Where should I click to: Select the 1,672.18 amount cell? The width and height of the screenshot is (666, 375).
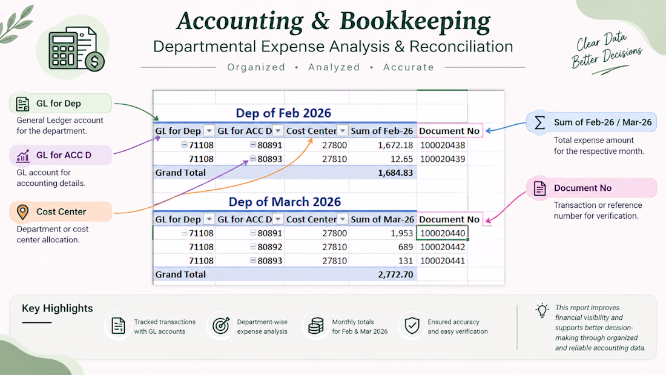tap(383, 145)
